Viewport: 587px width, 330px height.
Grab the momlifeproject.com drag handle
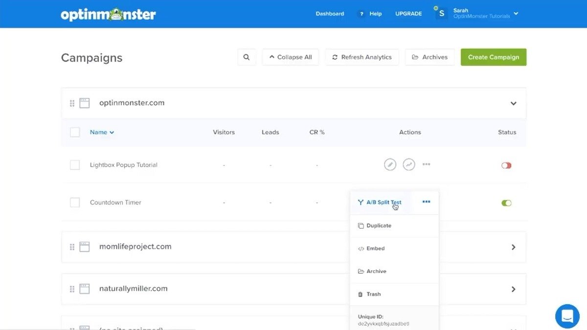pos(72,247)
